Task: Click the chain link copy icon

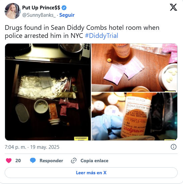Action: coord(74,161)
